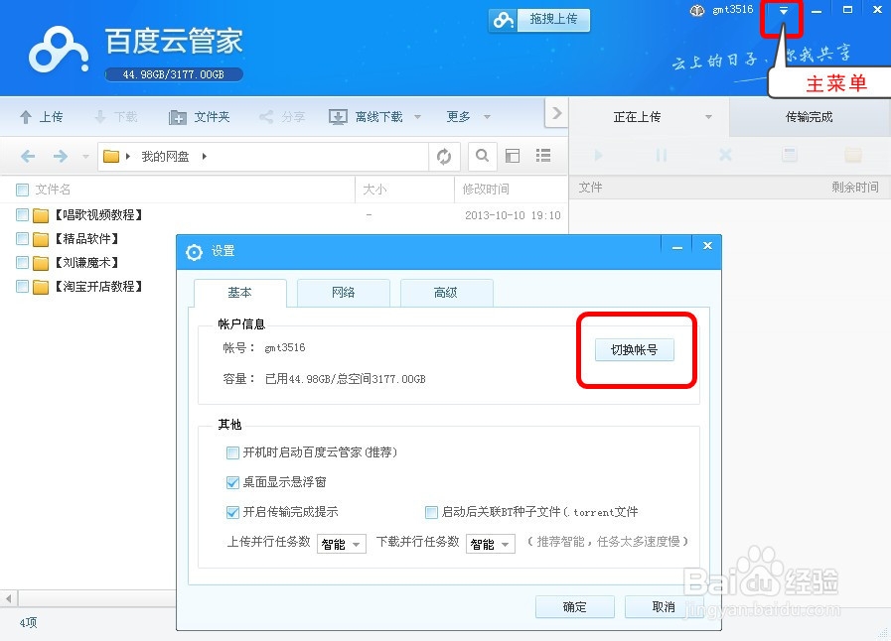Close the 设置 dialog
The image size is (891, 641).
(x=707, y=245)
